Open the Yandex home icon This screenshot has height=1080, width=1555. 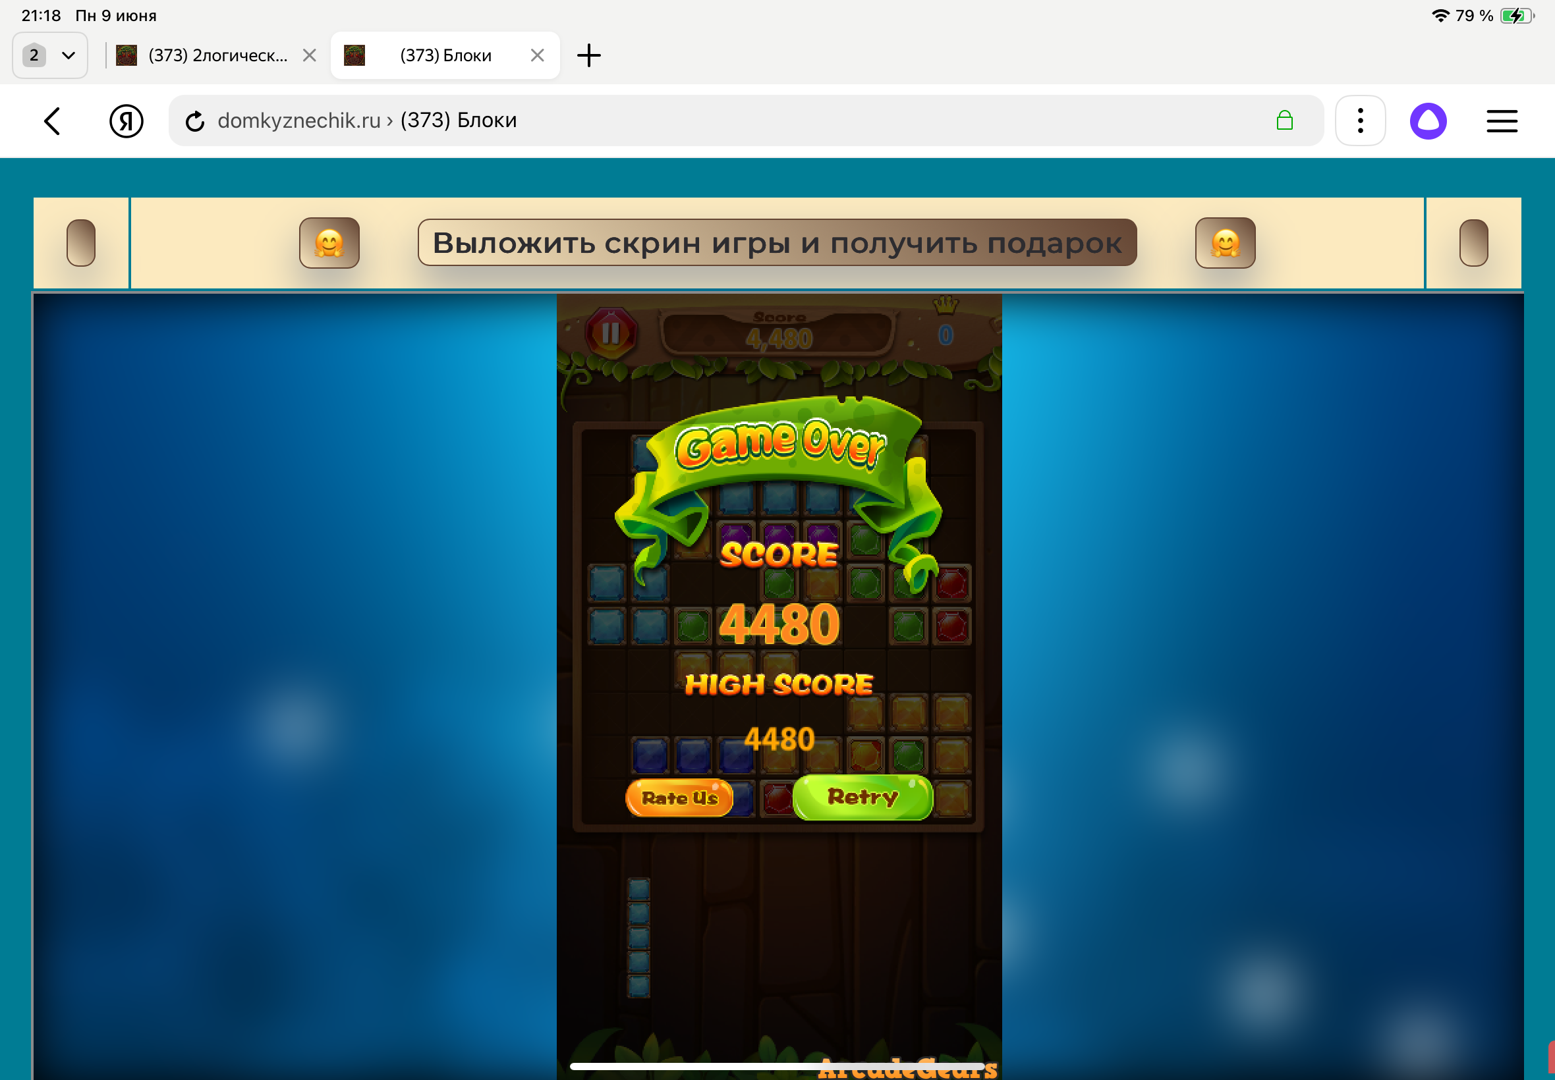coord(127,122)
